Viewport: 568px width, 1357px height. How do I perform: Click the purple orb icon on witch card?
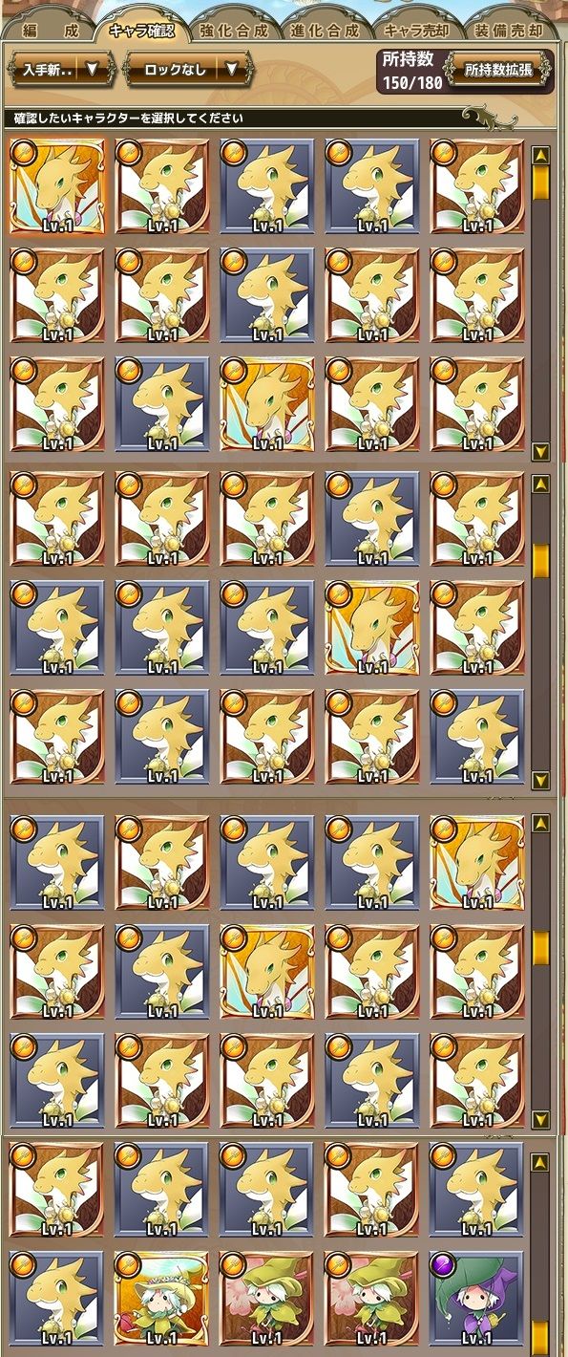442,1262
